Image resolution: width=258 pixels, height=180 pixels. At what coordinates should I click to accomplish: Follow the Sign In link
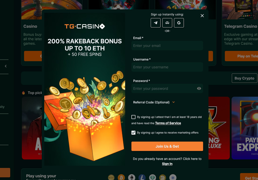point(167,164)
